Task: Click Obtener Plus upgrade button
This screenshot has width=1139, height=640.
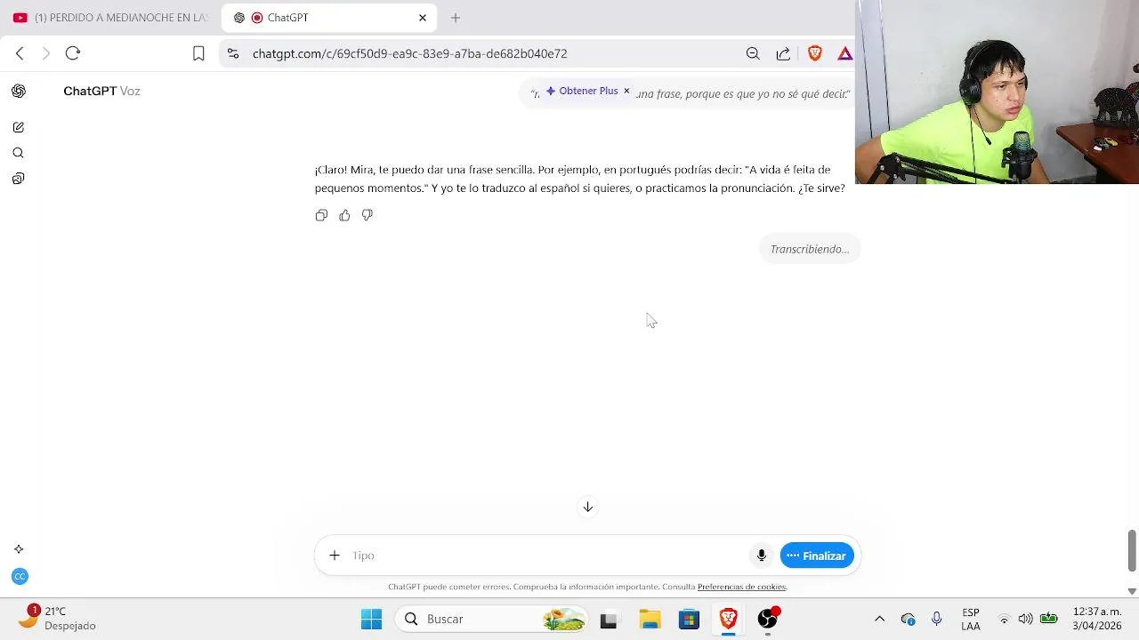Action: coord(582,91)
